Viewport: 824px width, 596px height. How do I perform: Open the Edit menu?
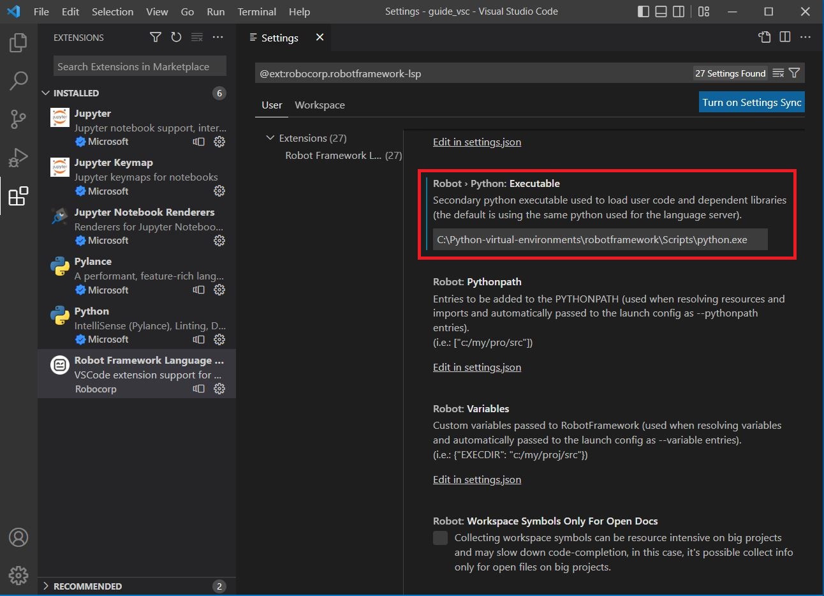70,11
